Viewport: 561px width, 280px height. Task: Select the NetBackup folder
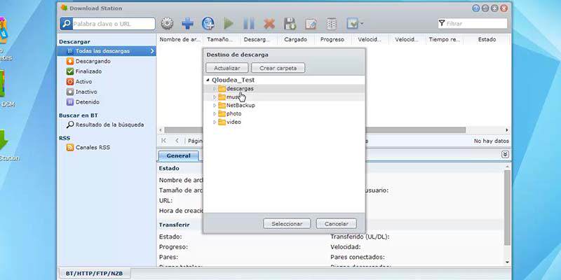point(241,106)
